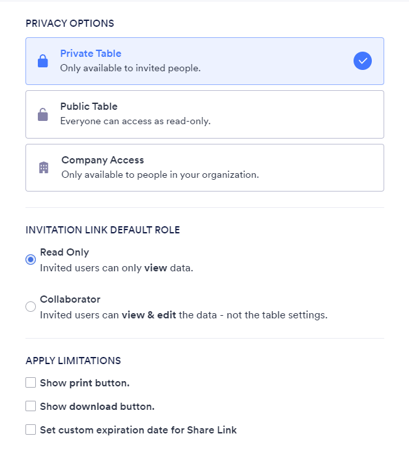409x455 pixels.
Task: Click "Everyone can access as read-only." description
Action: coord(135,121)
